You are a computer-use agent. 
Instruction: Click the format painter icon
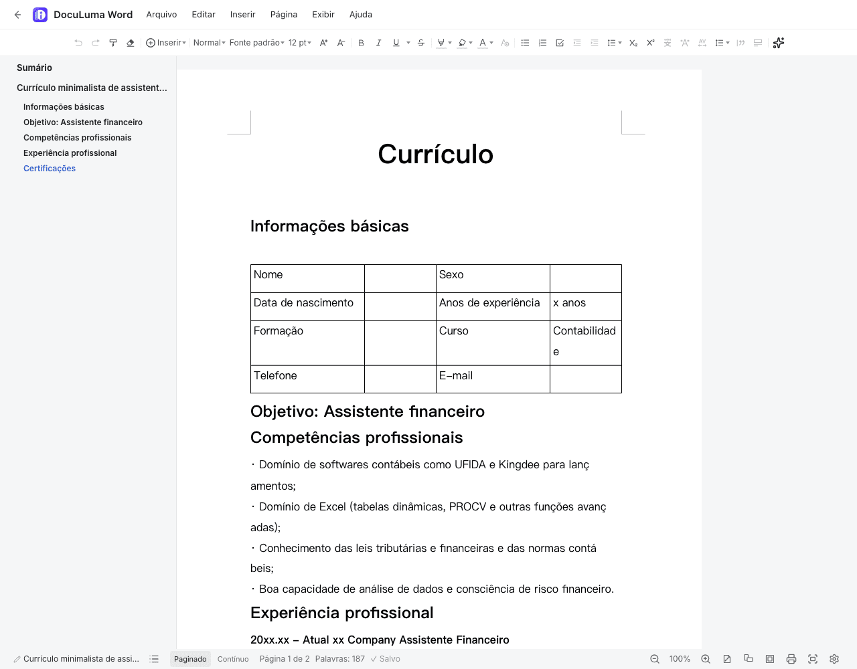(113, 43)
